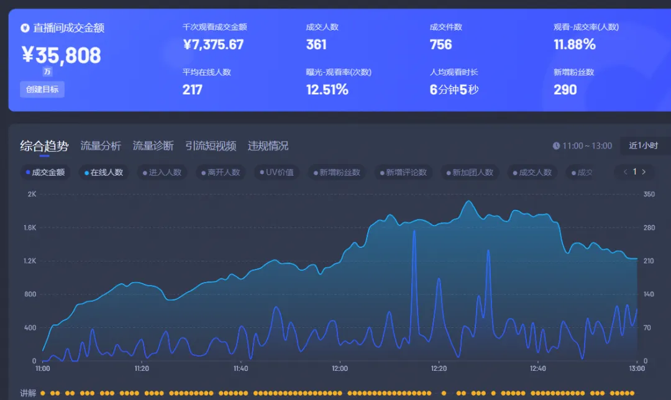Open the 流量诊断 tab

click(x=153, y=146)
